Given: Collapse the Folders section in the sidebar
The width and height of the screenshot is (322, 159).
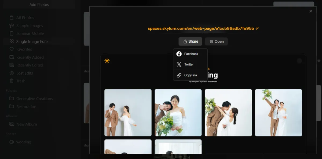Looking at the screenshot, I should [x=11, y=91].
